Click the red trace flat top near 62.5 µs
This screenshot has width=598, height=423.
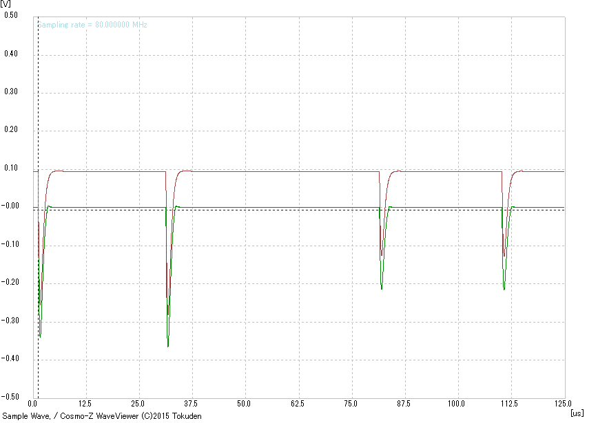[298, 171]
